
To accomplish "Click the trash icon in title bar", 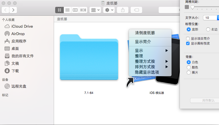I will click(x=103, y=3).
